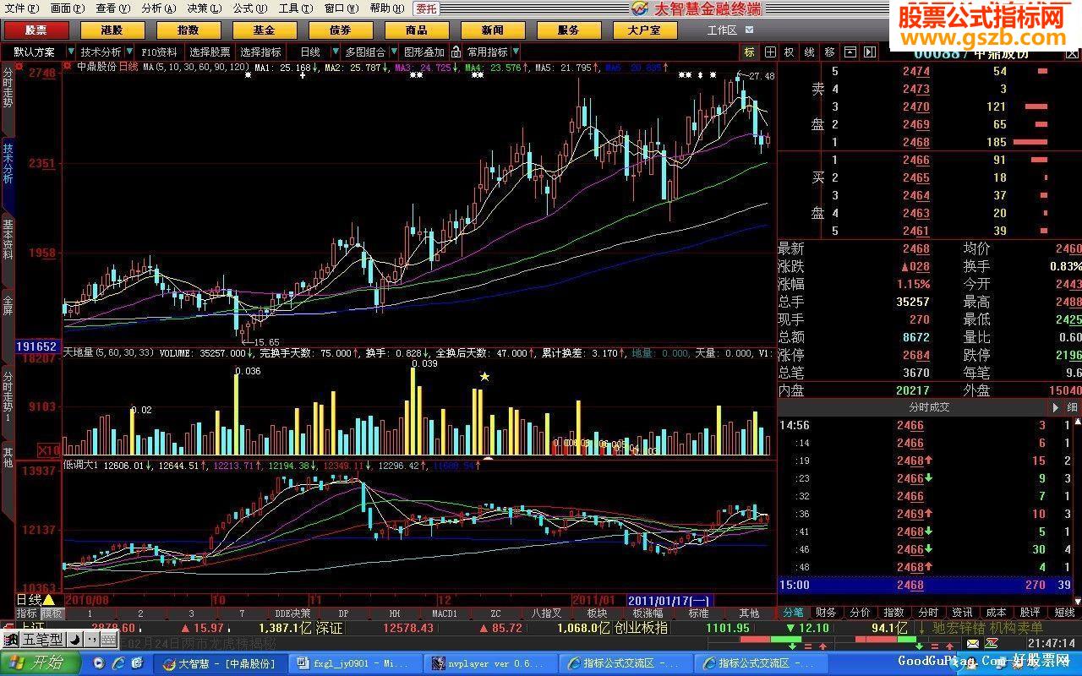The height and width of the screenshot is (676, 1082).
Task: Click the 移 move chart icon
Action: (x=829, y=52)
